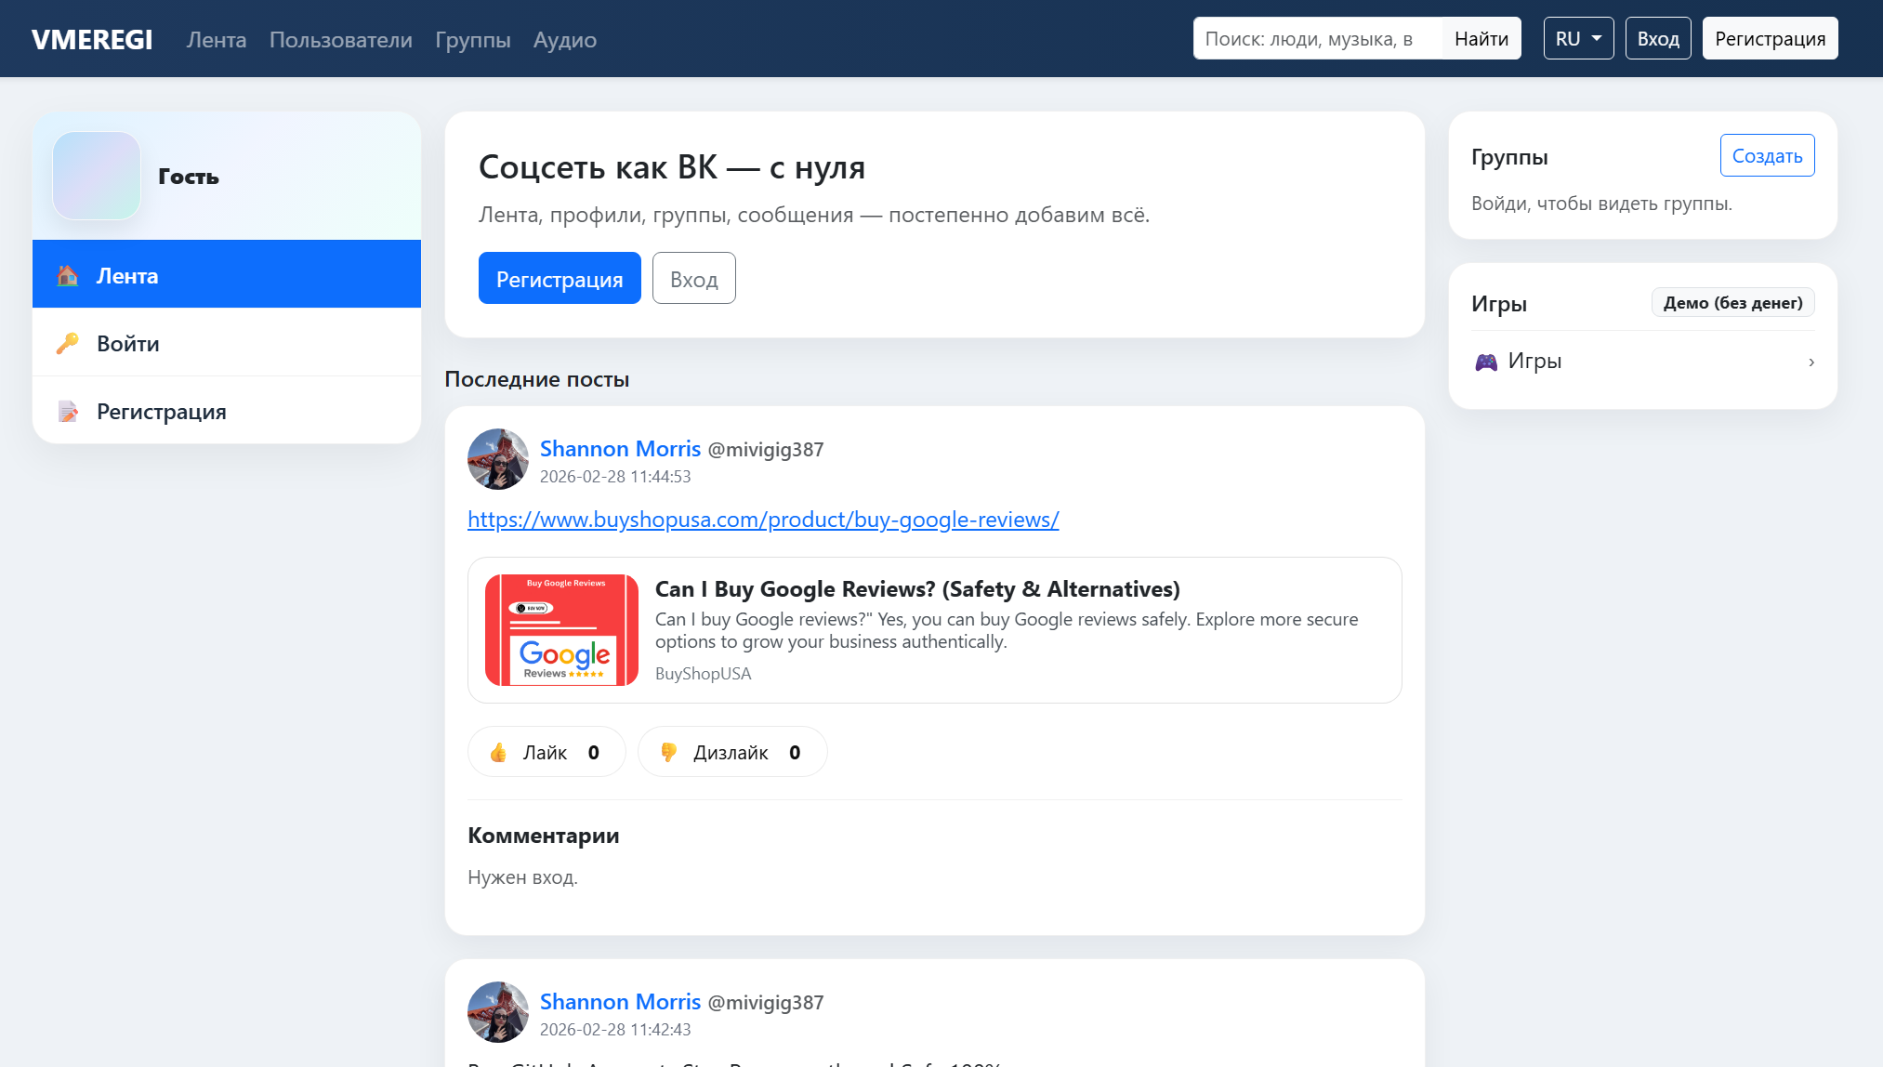Click the Нужен вход. comment notice
This screenshot has height=1067, width=1883.
522,877
